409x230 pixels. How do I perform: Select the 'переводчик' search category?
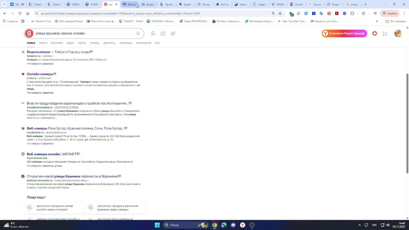[143, 43]
